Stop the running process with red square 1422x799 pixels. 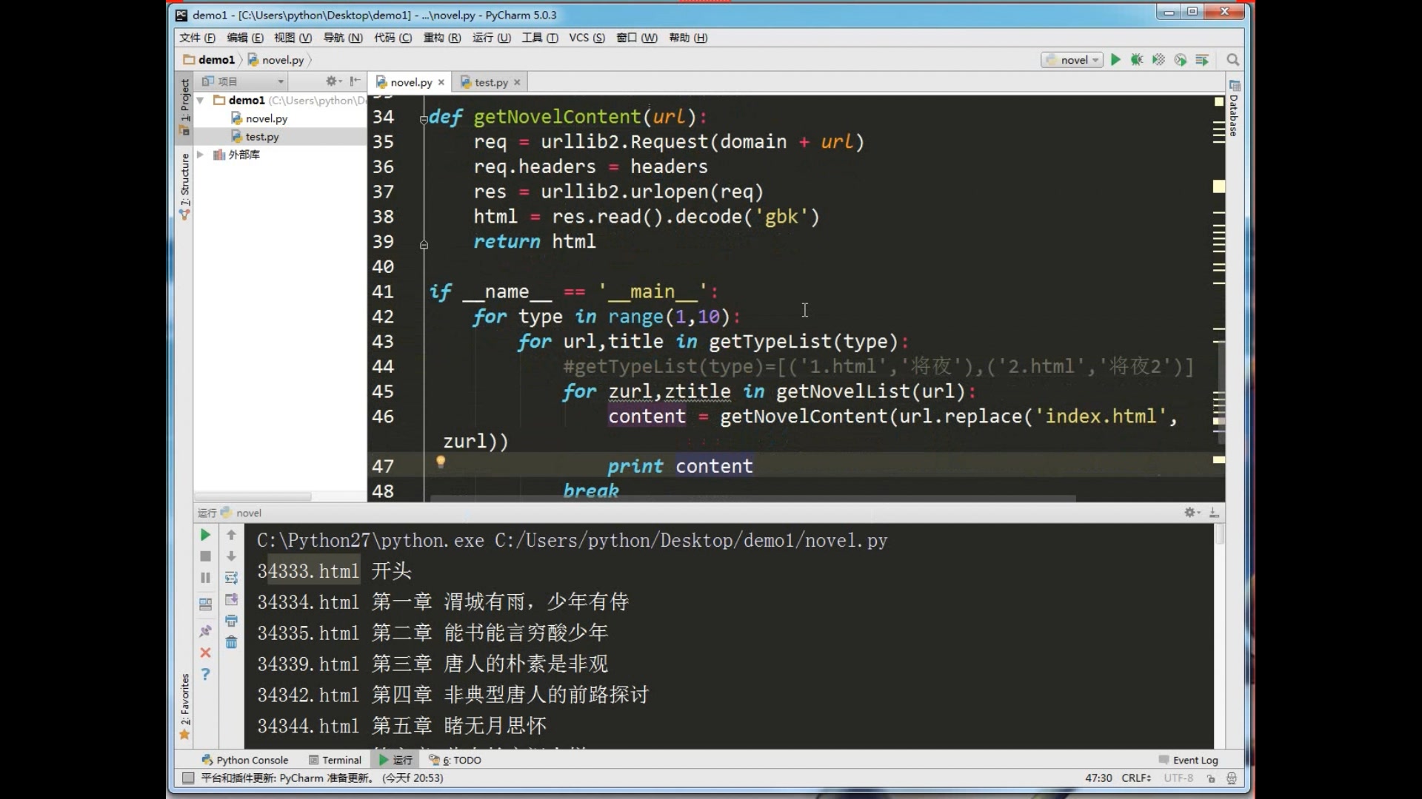point(205,556)
